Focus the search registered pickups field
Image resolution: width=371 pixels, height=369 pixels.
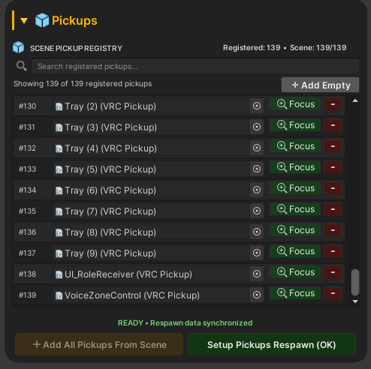[x=195, y=66]
